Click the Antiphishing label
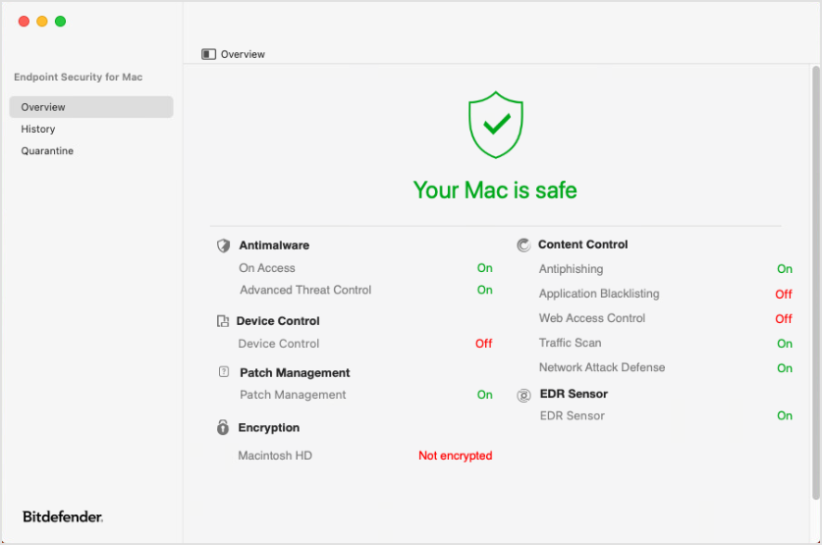Viewport: 822px width, 545px height. [571, 269]
